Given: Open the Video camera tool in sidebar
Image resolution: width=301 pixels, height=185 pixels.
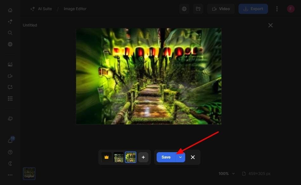Looking at the screenshot, I should click(x=10, y=76).
